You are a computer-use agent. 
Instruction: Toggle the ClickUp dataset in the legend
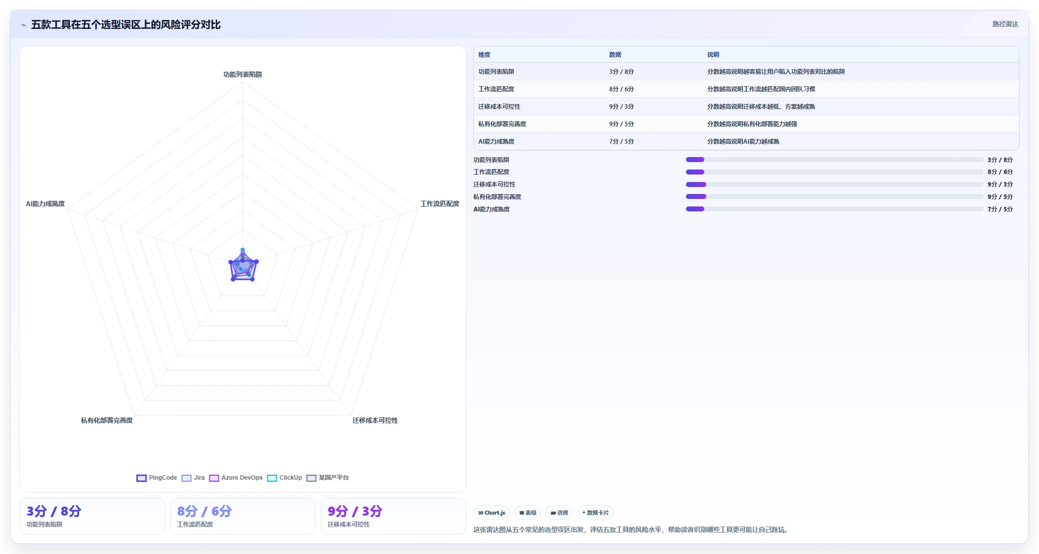click(x=284, y=478)
